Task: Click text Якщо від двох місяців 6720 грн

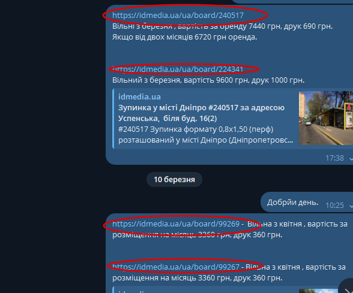Action: click(x=185, y=37)
